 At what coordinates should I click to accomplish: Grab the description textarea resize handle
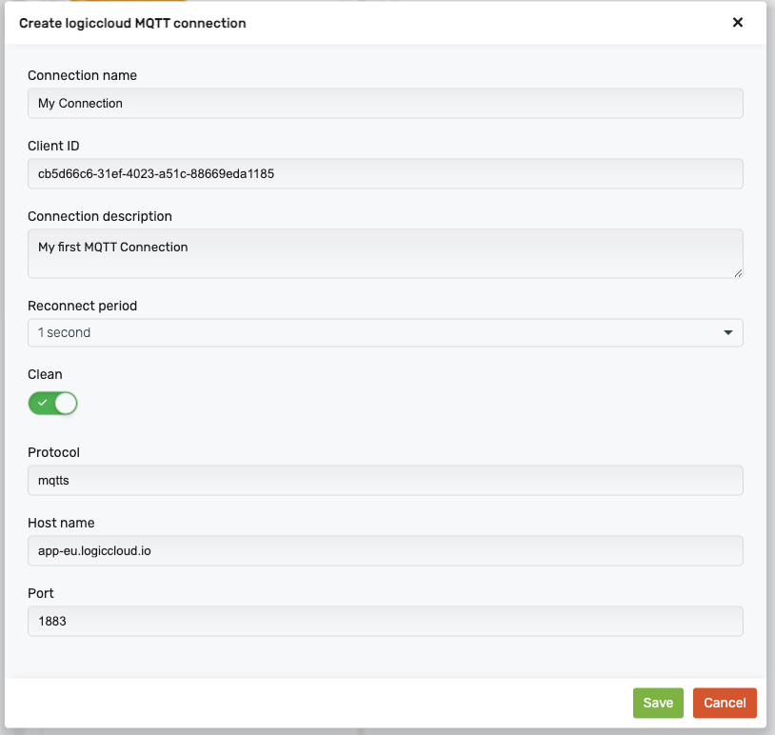pos(738,273)
